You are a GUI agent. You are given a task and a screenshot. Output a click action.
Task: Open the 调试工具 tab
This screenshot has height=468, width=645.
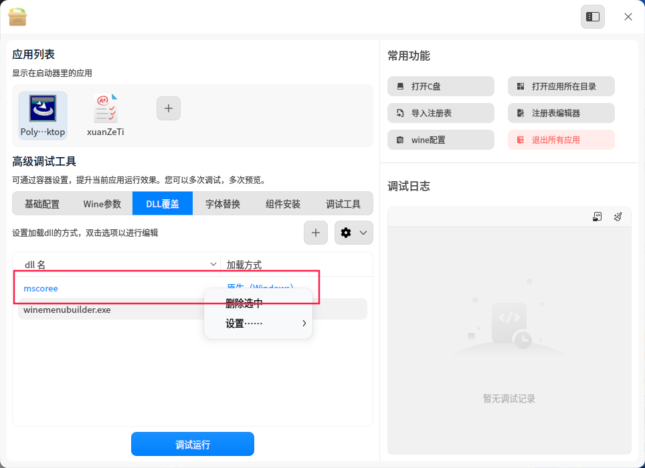tap(343, 204)
